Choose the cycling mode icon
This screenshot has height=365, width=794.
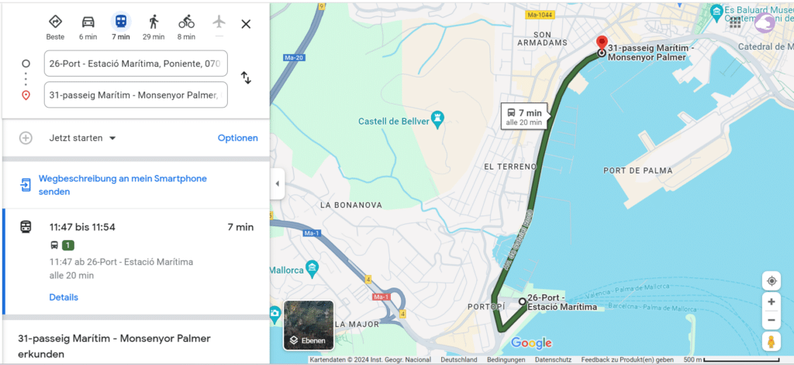186,22
